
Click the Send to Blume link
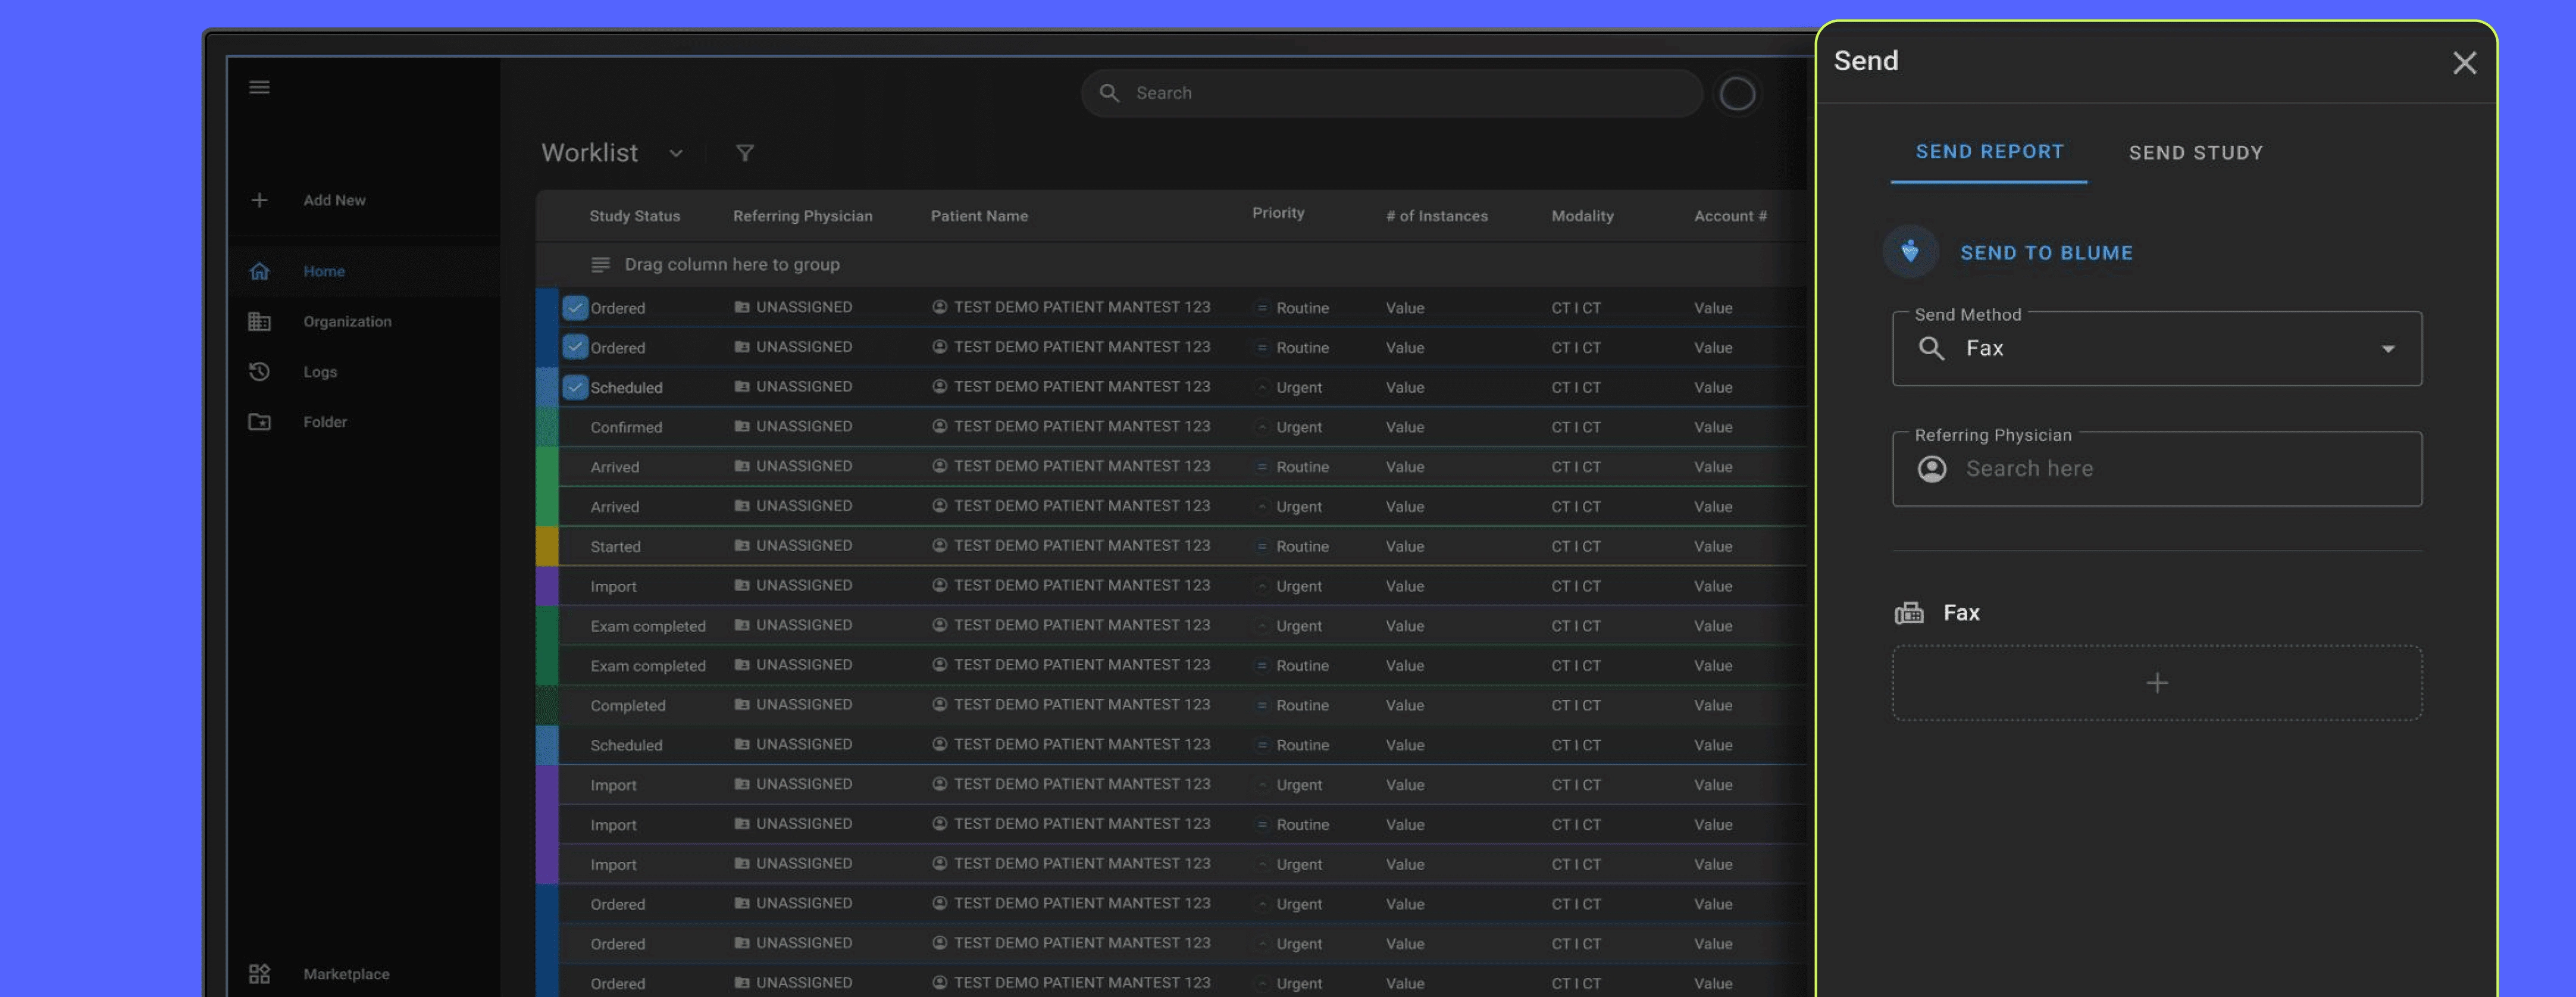[2045, 253]
